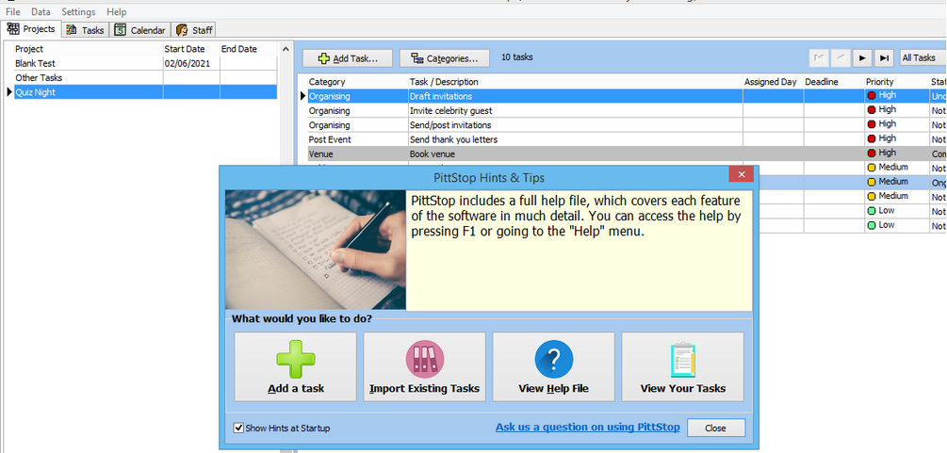Select the Other Tasks project row
Screen dimensions: 947x453
tap(145, 78)
